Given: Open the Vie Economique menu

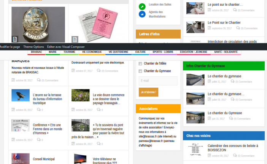Looking at the screenshot, I should (92, 52).
